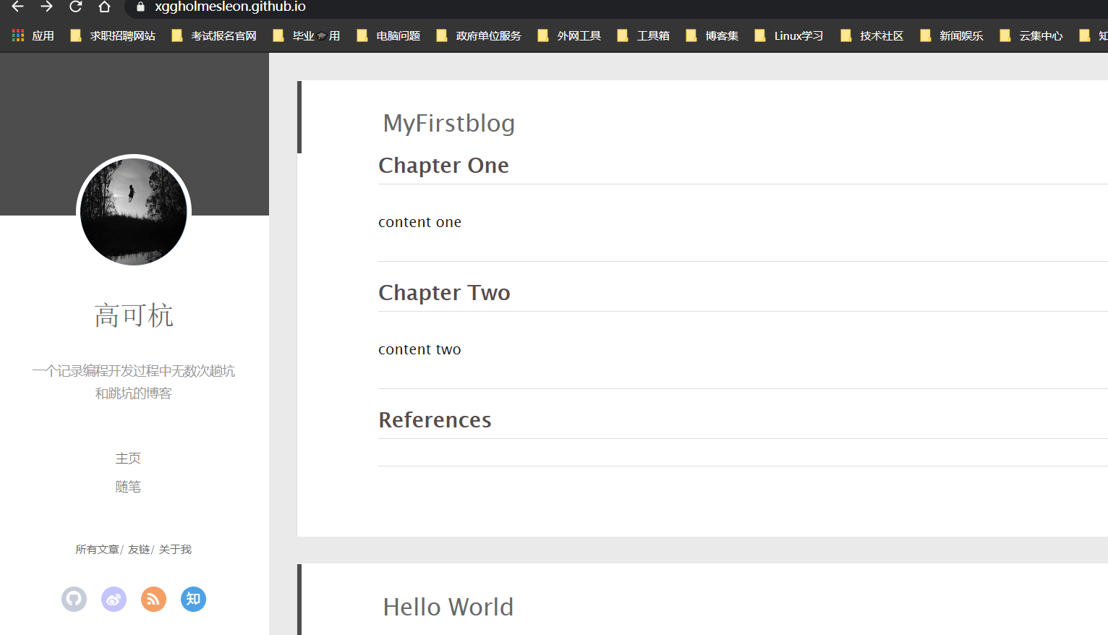Expand the 工具箱 bookmark folder
Image resolution: width=1108 pixels, height=635 pixels.
(x=644, y=35)
